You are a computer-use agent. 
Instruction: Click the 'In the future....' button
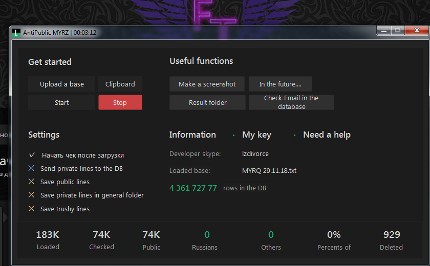[280, 84]
